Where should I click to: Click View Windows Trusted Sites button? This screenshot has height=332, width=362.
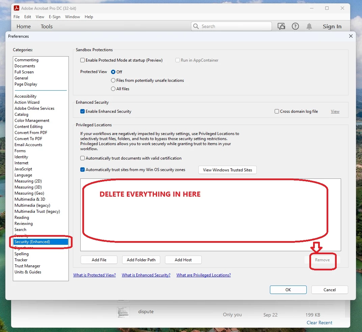pyautogui.click(x=227, y=170)
